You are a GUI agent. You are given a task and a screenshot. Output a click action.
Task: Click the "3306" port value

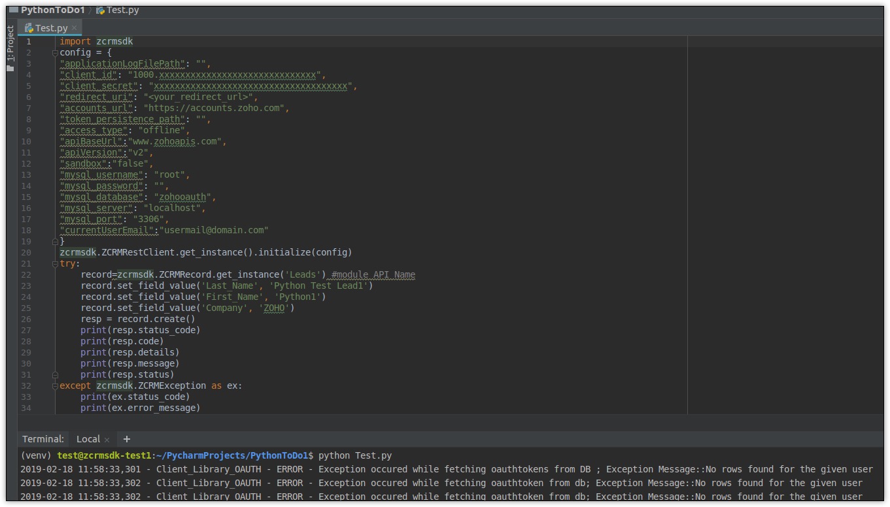click(148, 219)
